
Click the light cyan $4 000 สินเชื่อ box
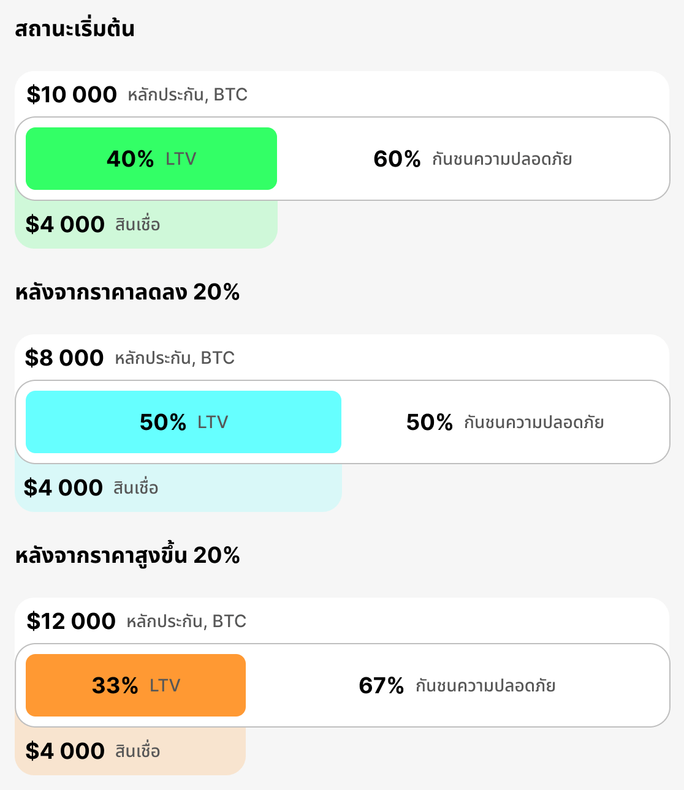click(x=178, y=488)
